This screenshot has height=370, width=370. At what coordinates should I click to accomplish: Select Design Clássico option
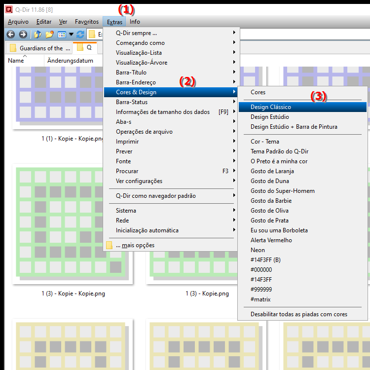pyautogui.click(x=303, y=107)
